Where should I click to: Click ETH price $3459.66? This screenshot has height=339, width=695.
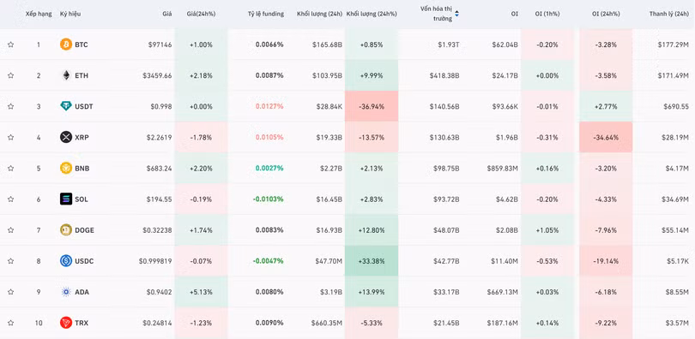157,75
